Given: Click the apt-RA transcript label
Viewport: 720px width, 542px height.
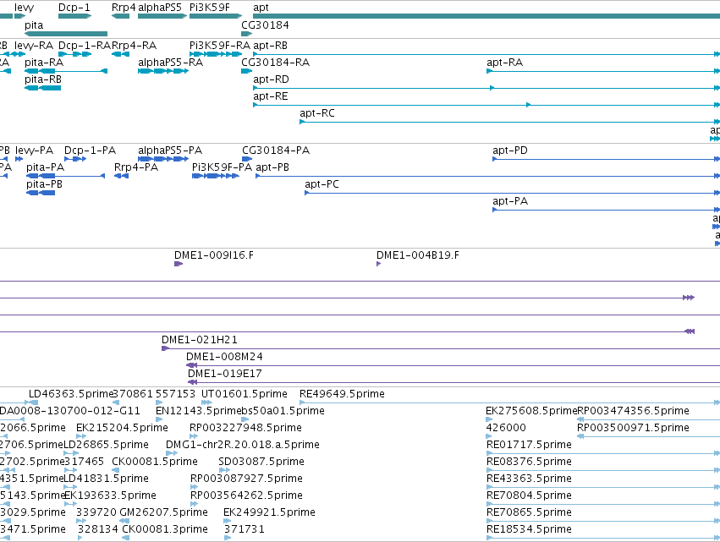Looking at the screenshot, I should click(504, 63).
